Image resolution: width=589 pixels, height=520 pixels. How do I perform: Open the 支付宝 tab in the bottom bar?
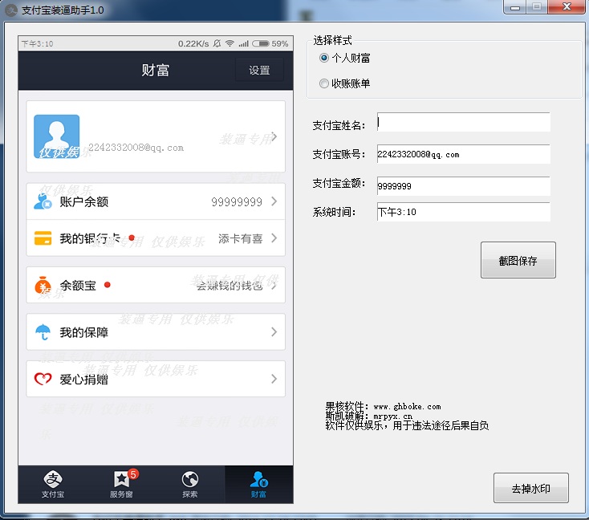(x=53, y=484)
